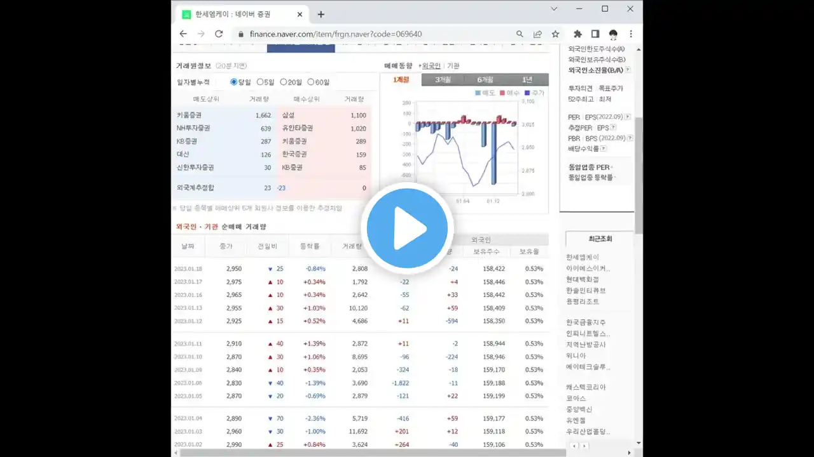The width and height of the screenshot is (814, 457).
Task: Open Chrome's three-dot menu
Action: point(631,34)
